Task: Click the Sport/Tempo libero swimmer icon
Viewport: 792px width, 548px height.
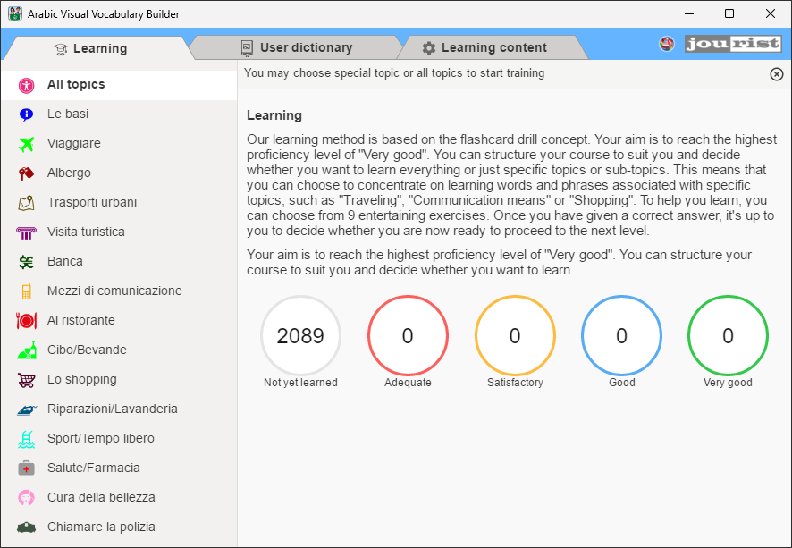Action: (x=26, y=439)
